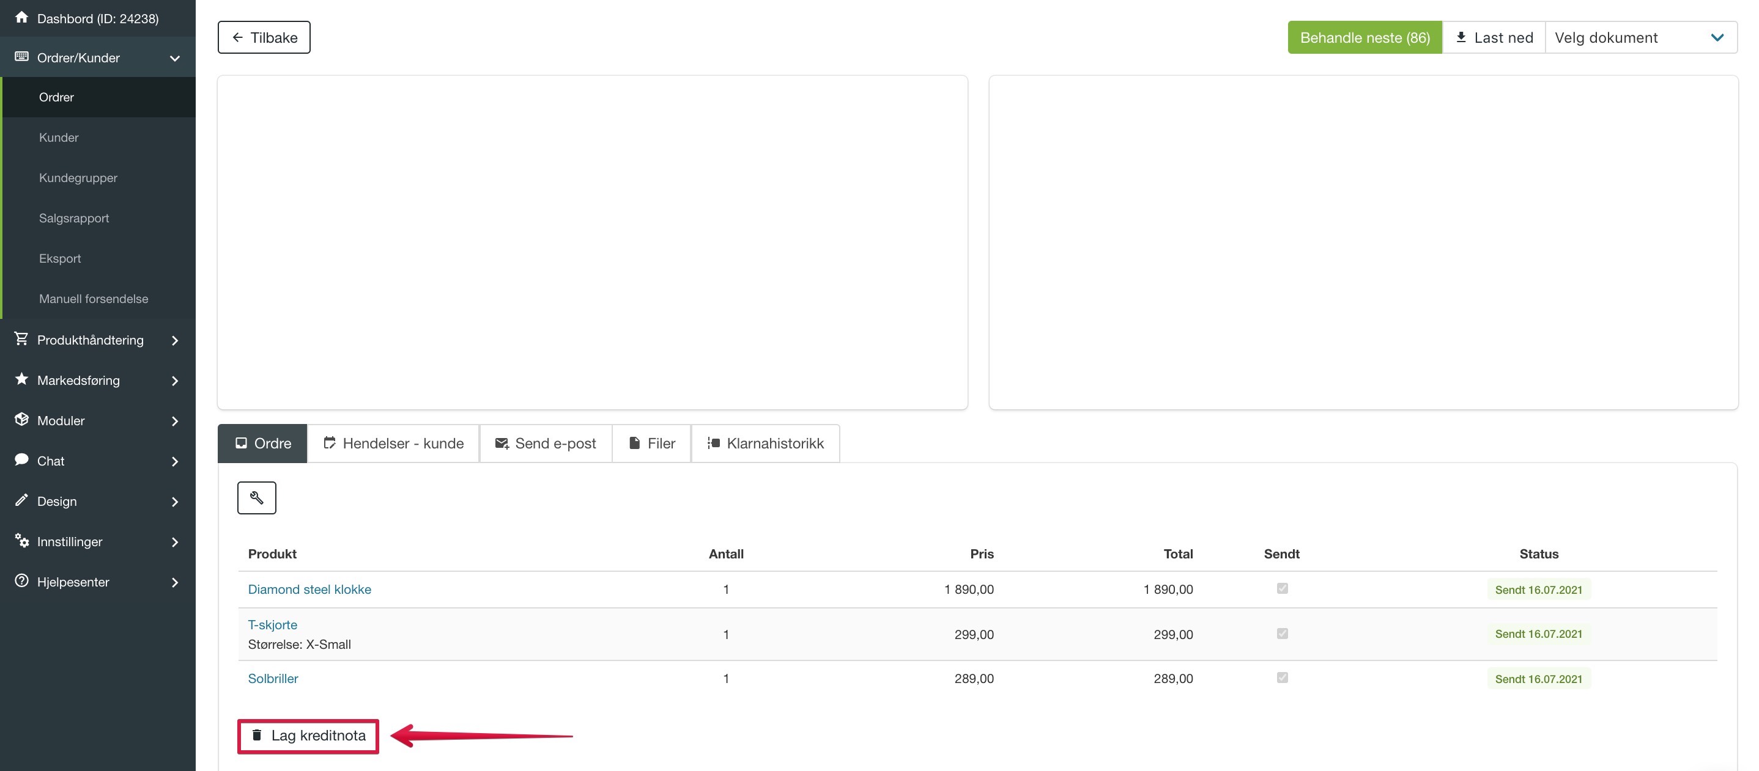Viewport: 1759px width, 771px height.
Task: Open the Klarnahistorikk tab
Action: pos(766,443)
